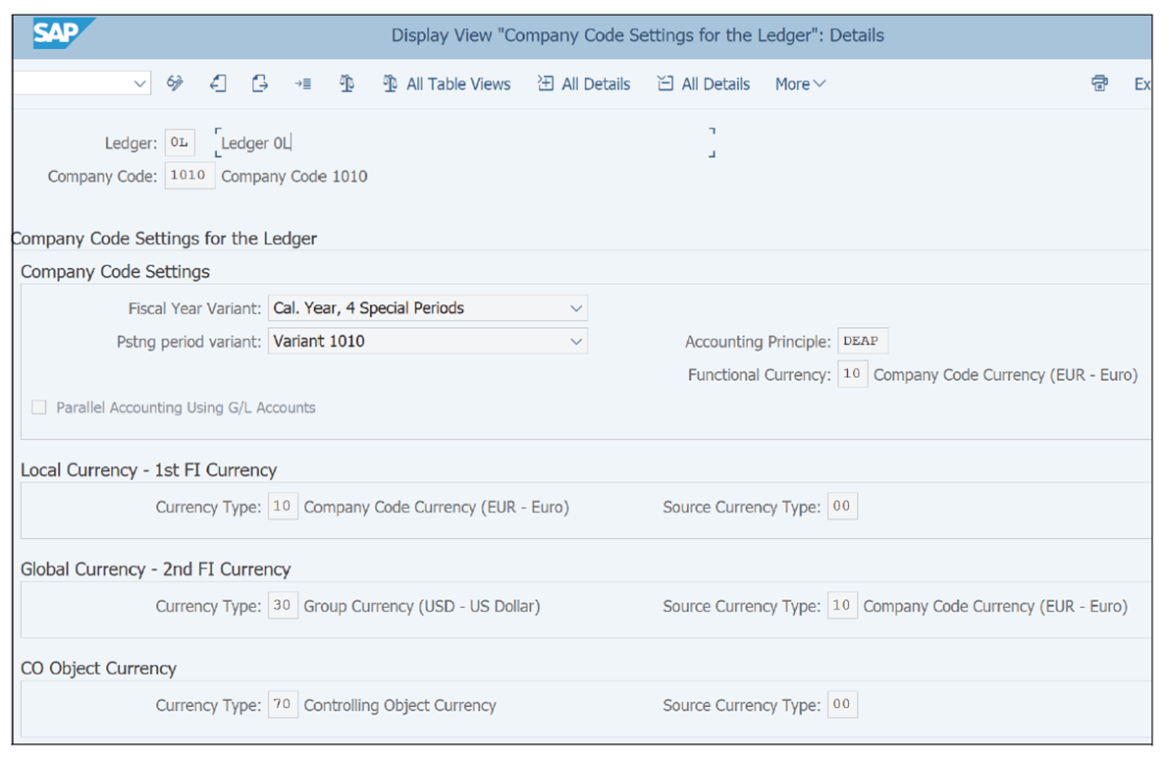
Task: Click the Ledger 0L description field
Action: pos(465,142)
